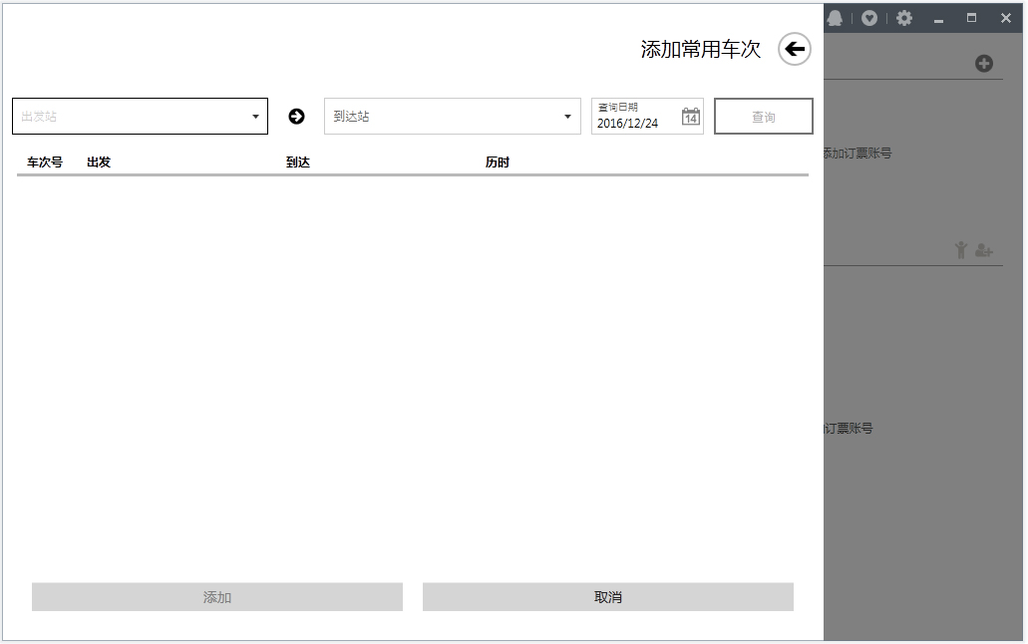Click the 到达 column header
This screenshot has height=644, width=1028.
(x=298, y=161)
